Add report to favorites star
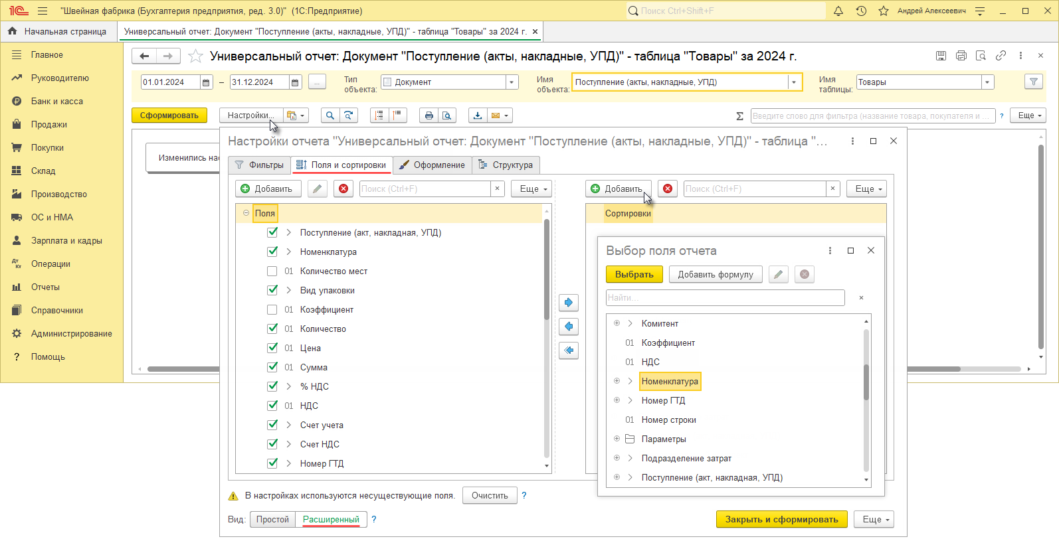The image size is (1059, 539). point(195,56)
